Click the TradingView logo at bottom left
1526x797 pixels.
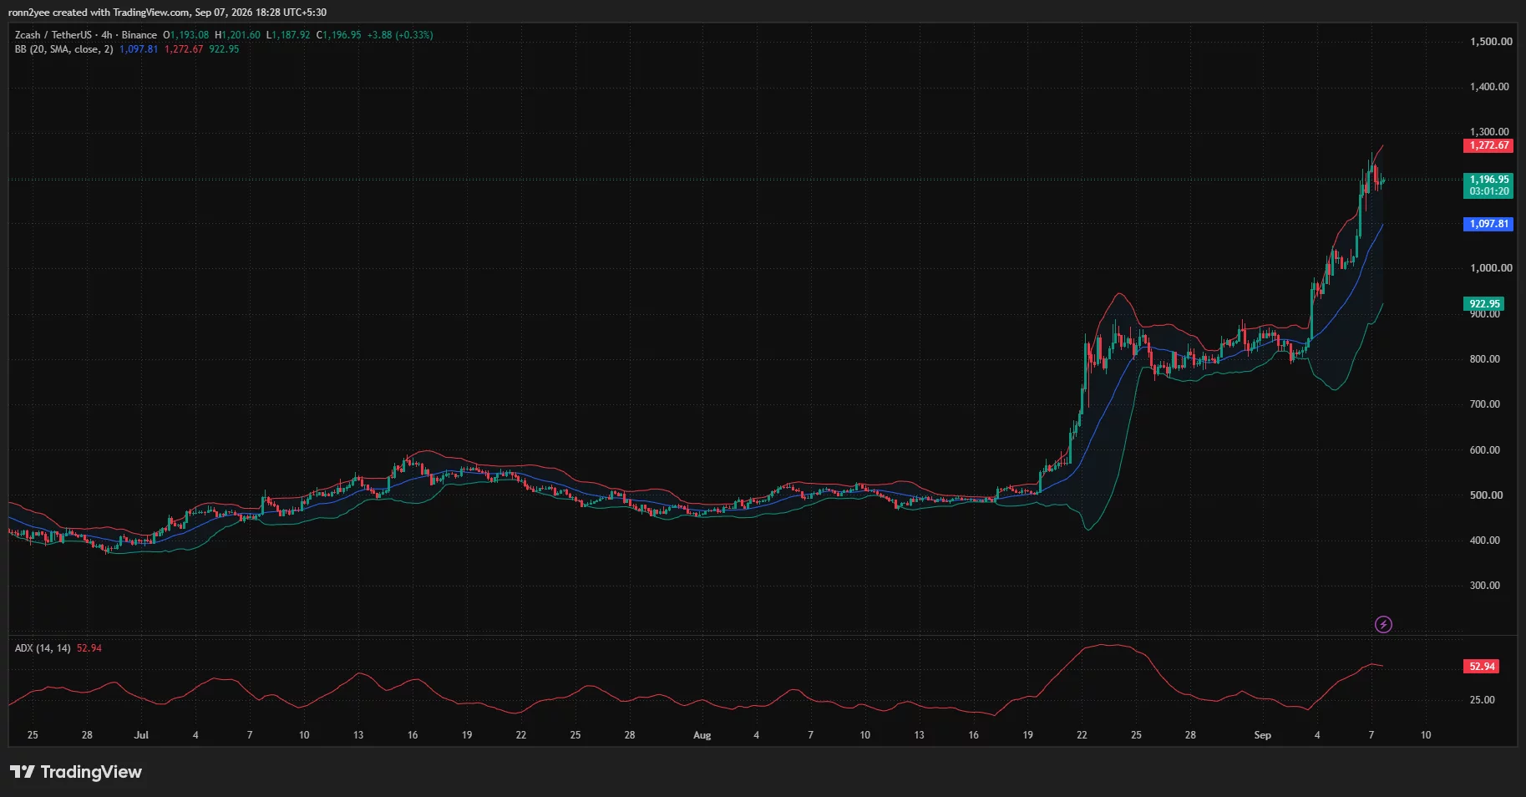(x=76, y=772)
